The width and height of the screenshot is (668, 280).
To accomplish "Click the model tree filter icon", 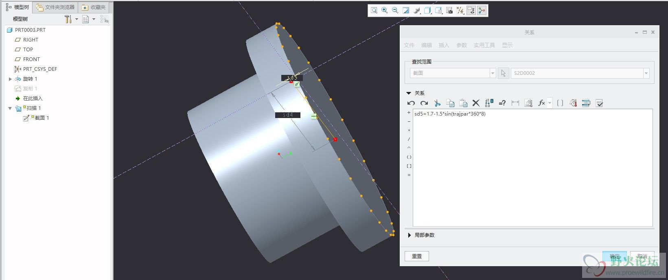I will tap(105, 19).
